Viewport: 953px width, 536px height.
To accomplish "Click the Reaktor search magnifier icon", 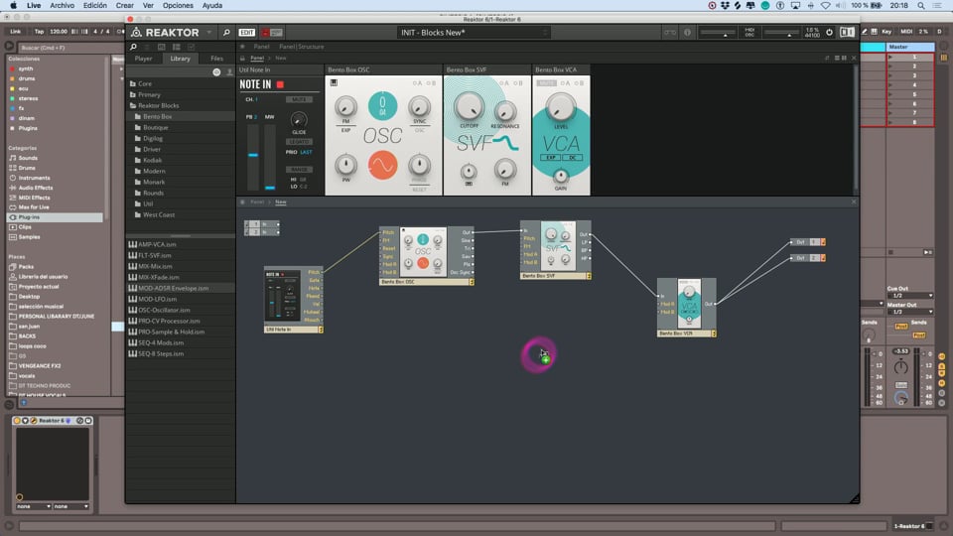I will [x=226, y=32].
